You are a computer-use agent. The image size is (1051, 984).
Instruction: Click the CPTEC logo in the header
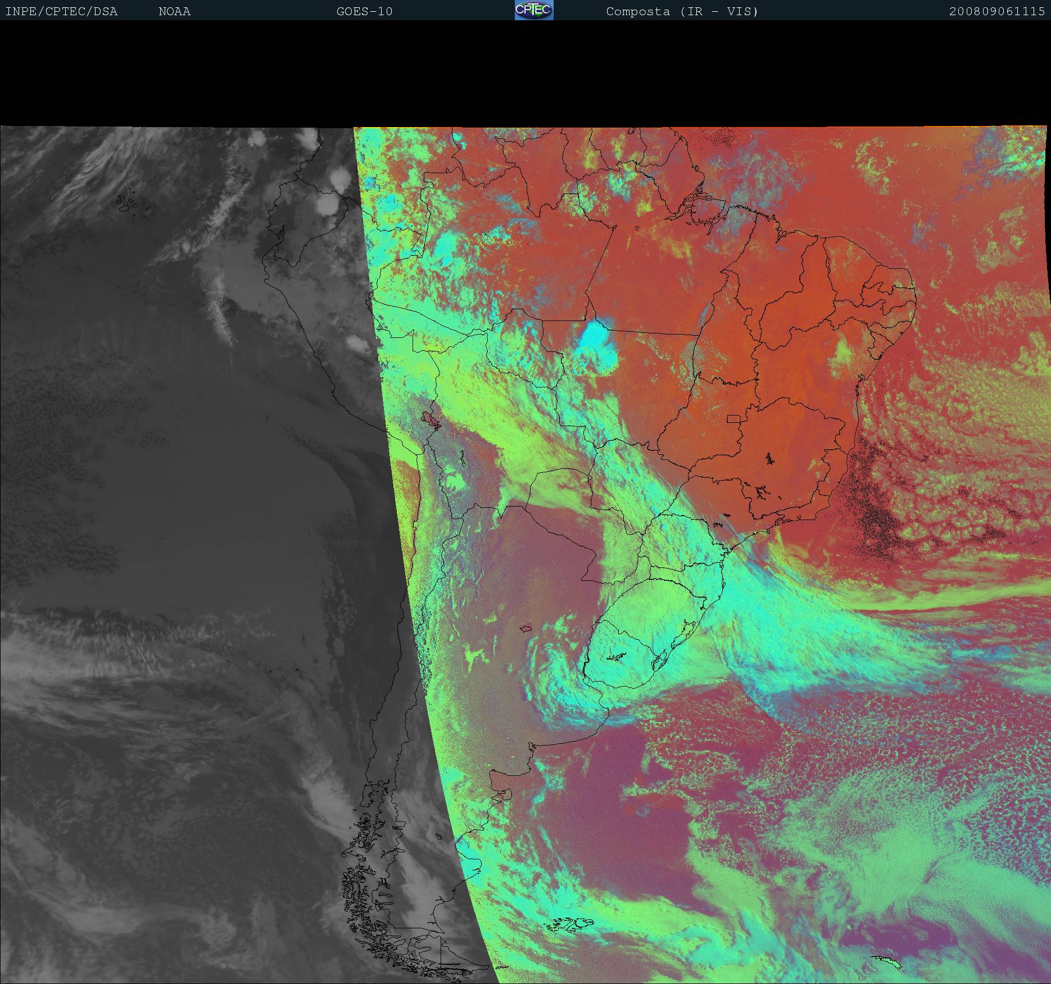pyautogui.click(x=533, y=11)
